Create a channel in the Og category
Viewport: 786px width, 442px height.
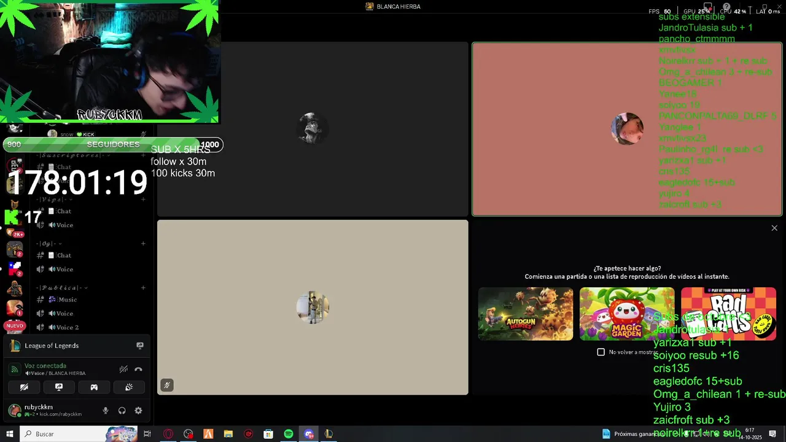(143, 244)
